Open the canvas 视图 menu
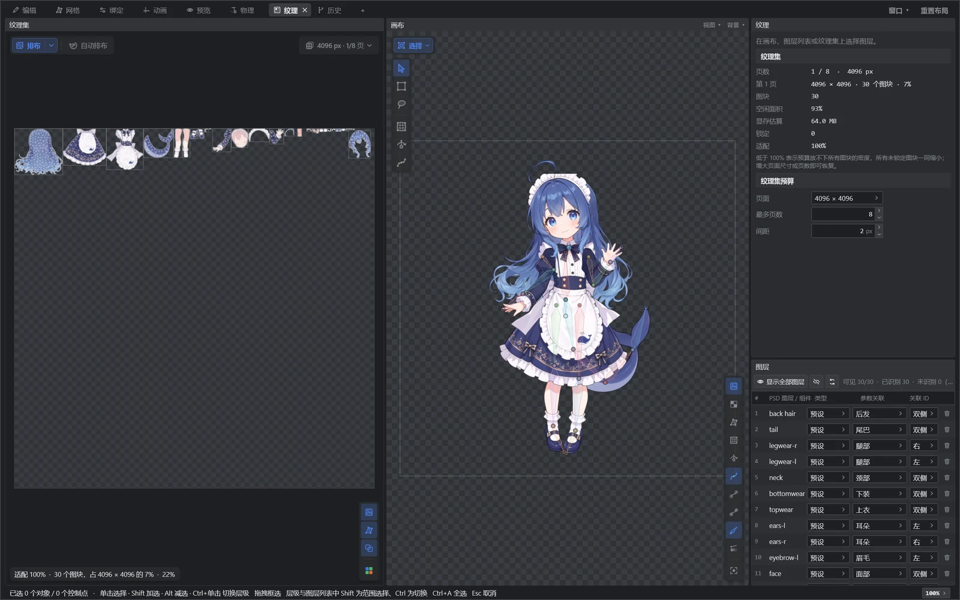The height and width of the screenshot is (600, 960). [x=712, y=25]
